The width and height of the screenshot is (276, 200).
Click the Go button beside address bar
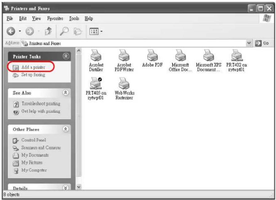[262, 43]
